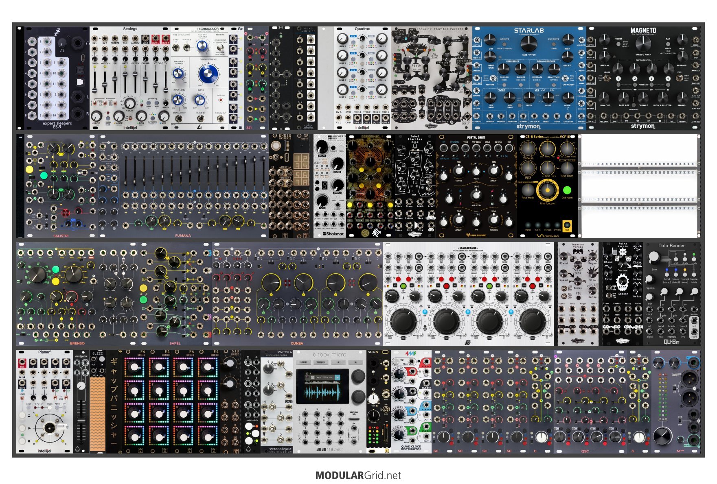Click the Starlab SIZE / PITCH knob
The height and width of the screenshot is (484, 717).
pyautogui.click(x=529, y=44)
